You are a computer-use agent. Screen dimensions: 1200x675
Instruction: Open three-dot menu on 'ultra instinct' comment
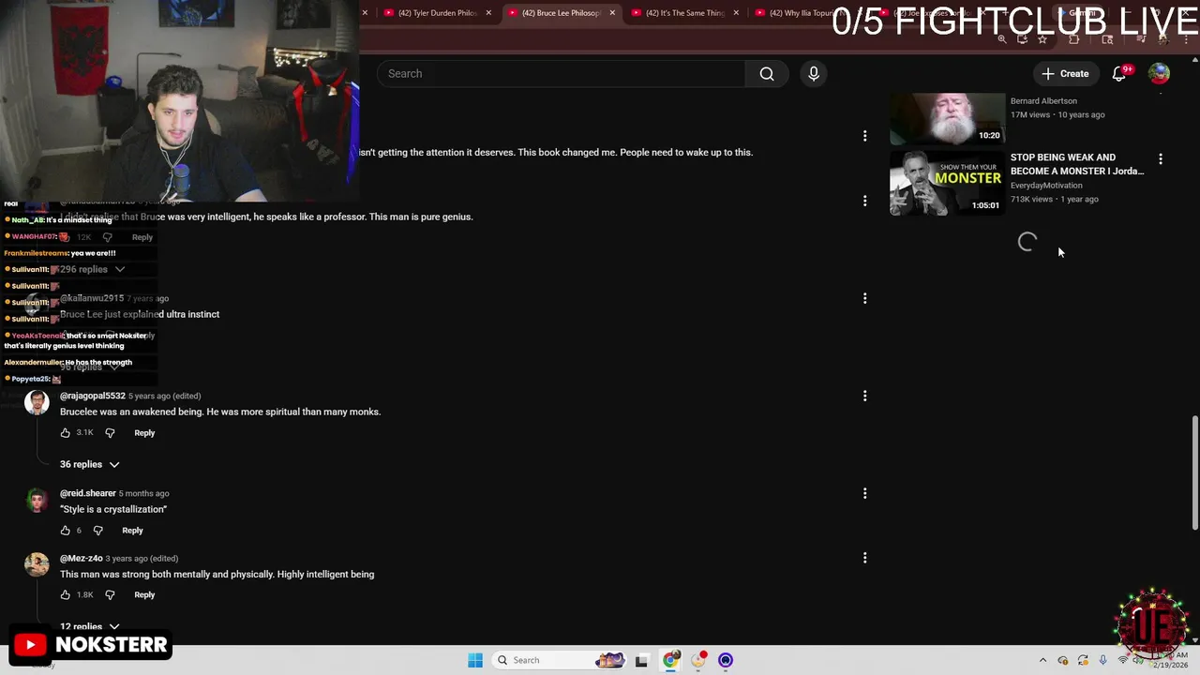pyautogui.click(x=864, y=298)
